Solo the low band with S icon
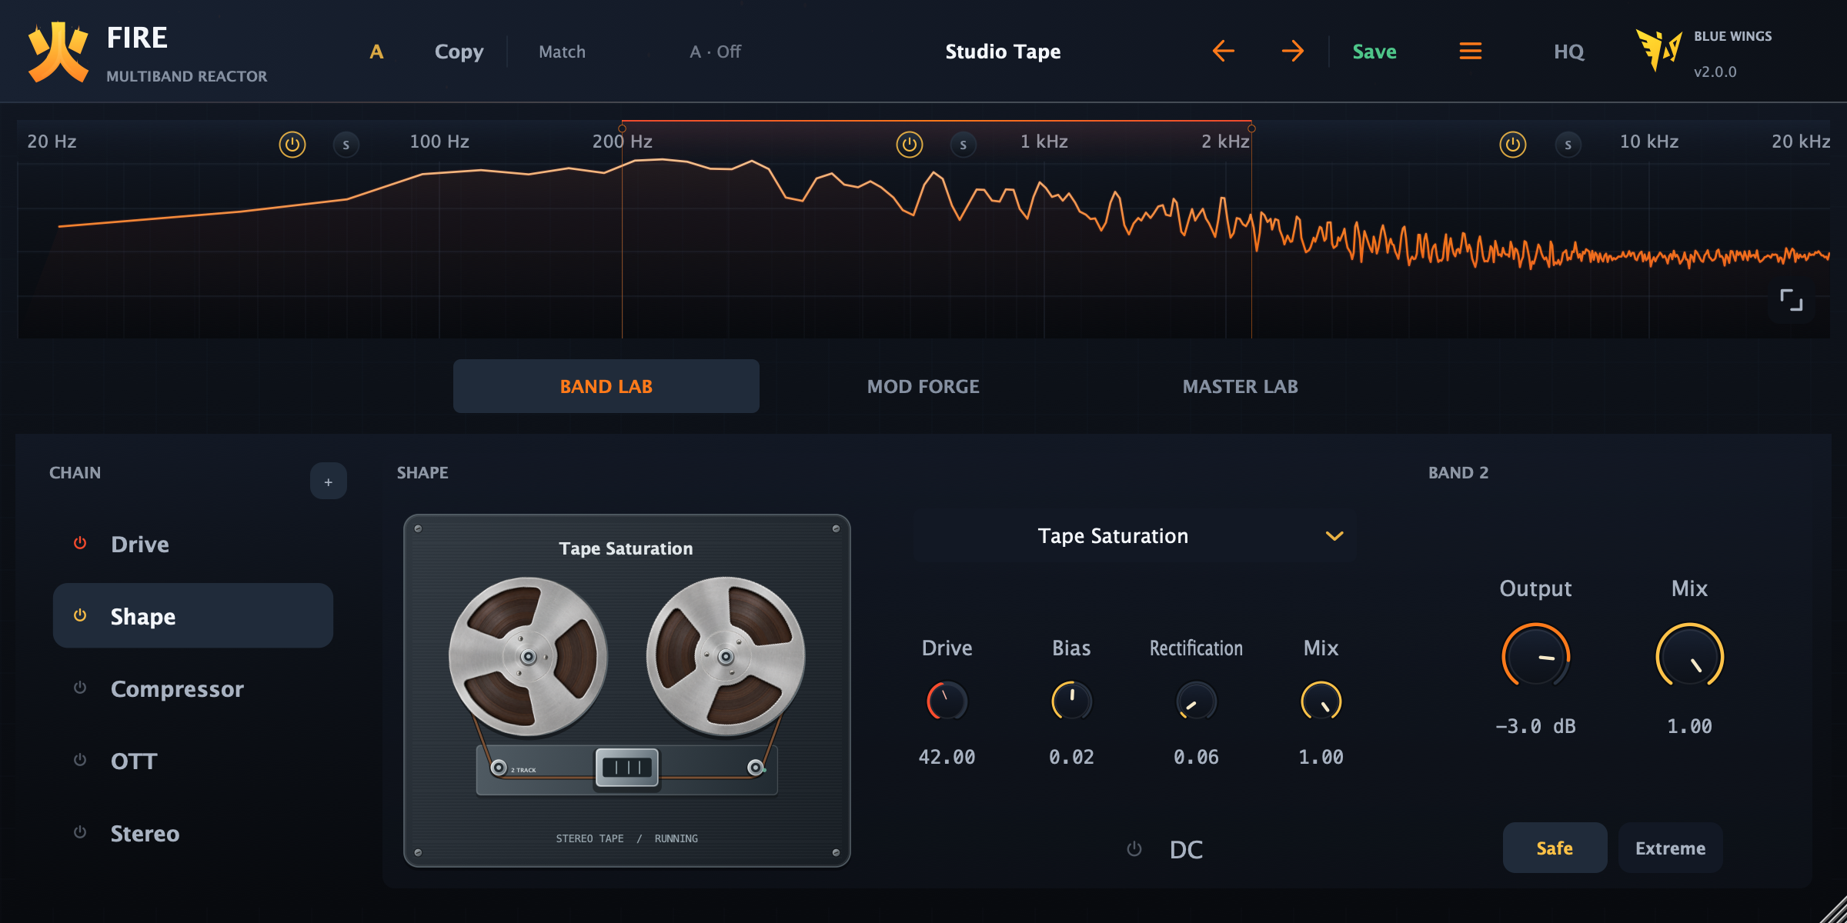Image resolution: width=1847 pixels, height=923 pixels. tap(346, 145)
